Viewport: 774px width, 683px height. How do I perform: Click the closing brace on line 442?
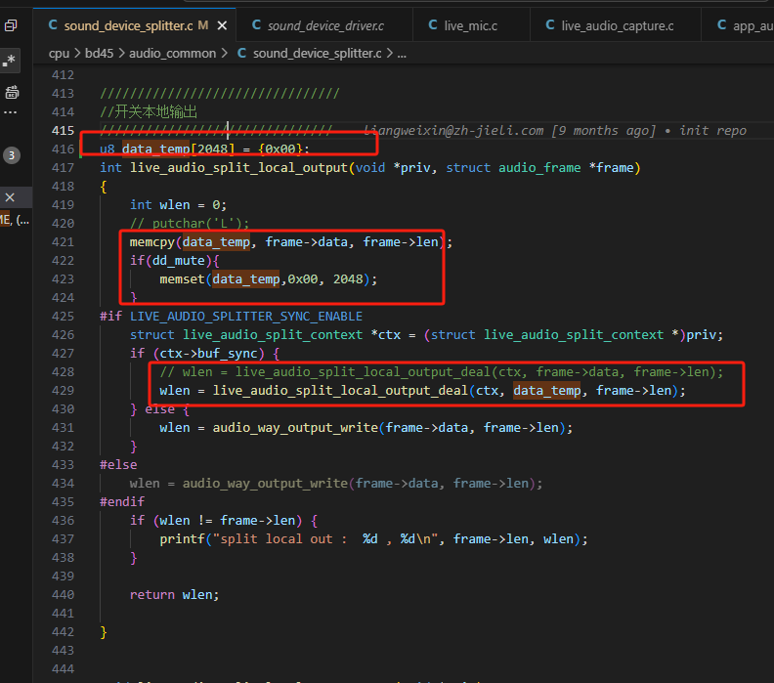pyautogui.click(x=104, y=632)
